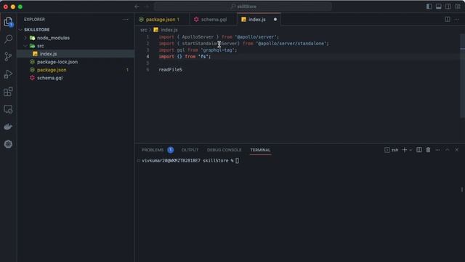The height and width of the screenshot is (262, 465).
Task: Click the editor vertical scrollbar
Action: (463, 76)
